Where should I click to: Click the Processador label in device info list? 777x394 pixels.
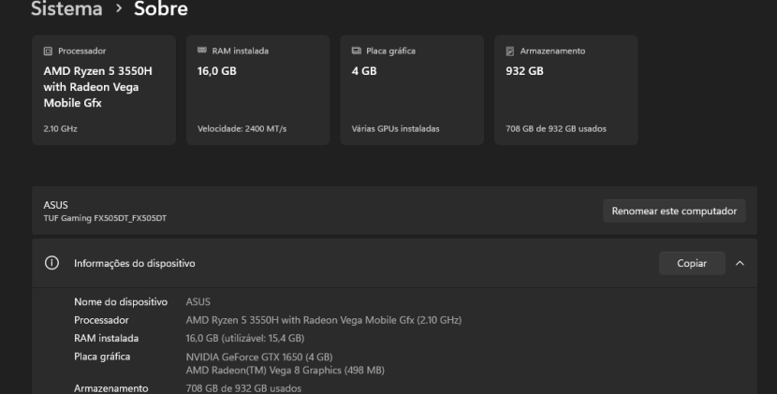click(101, 320)
